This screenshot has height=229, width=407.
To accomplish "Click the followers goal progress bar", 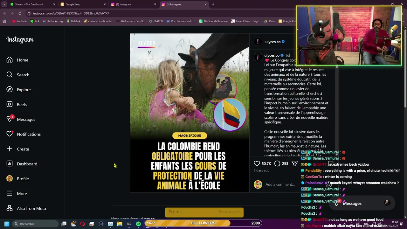I will [203, 223].
